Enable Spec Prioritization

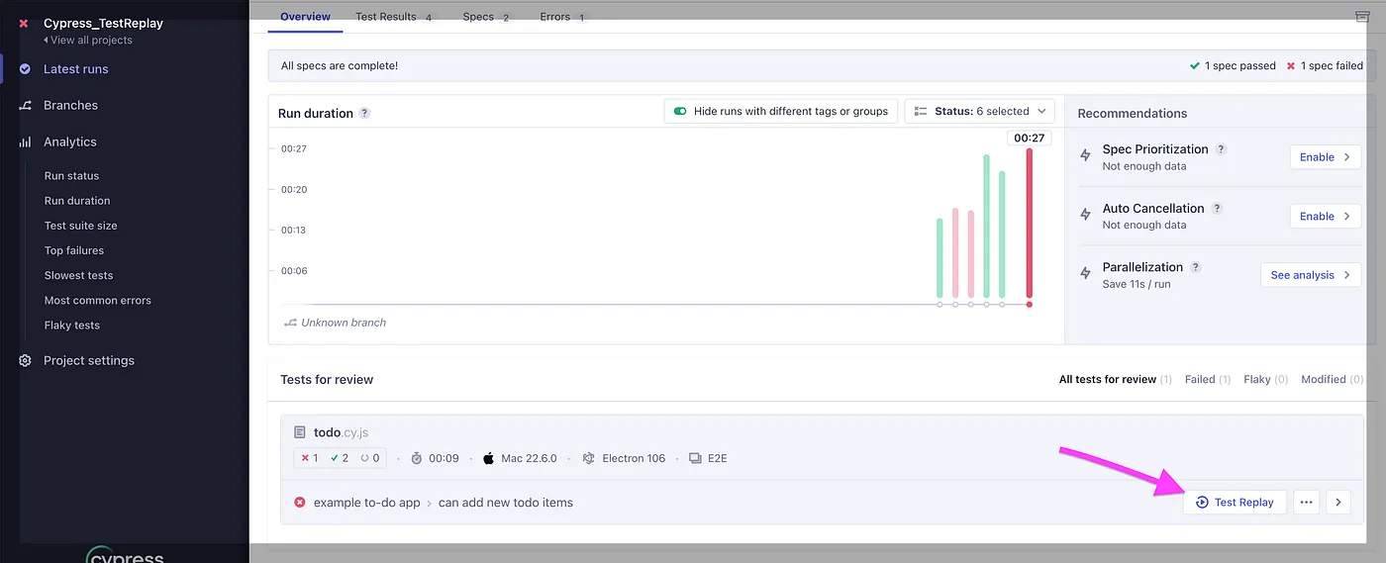[1326, 157]
